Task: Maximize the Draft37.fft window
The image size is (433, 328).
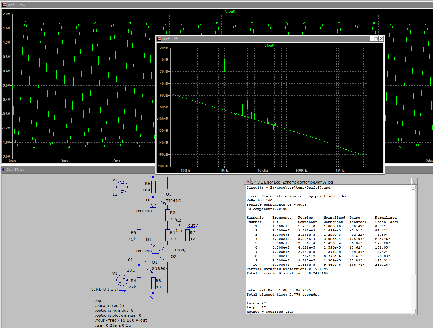Action: coord(376,39)
